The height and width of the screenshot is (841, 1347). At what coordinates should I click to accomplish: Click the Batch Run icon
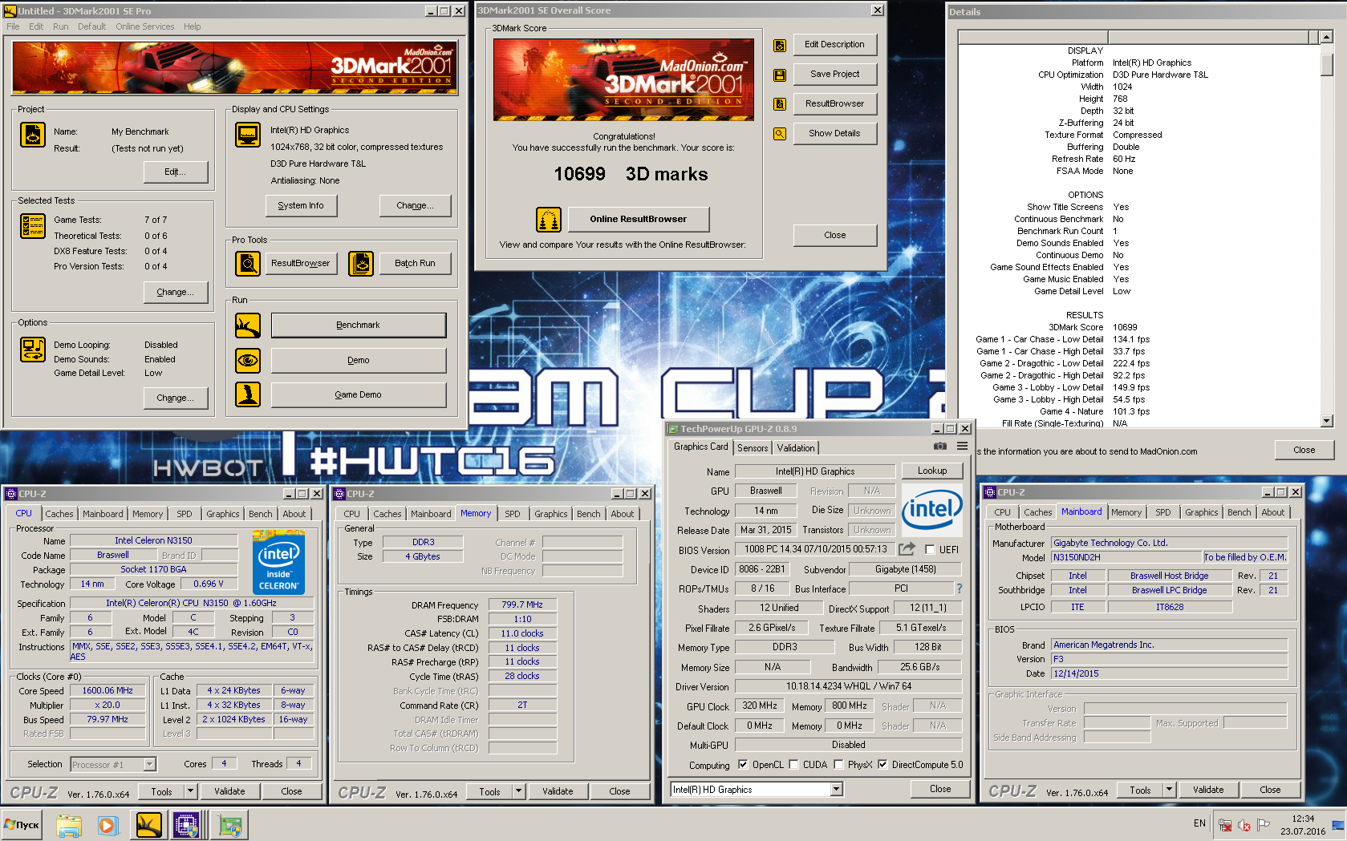click(362, 263)
